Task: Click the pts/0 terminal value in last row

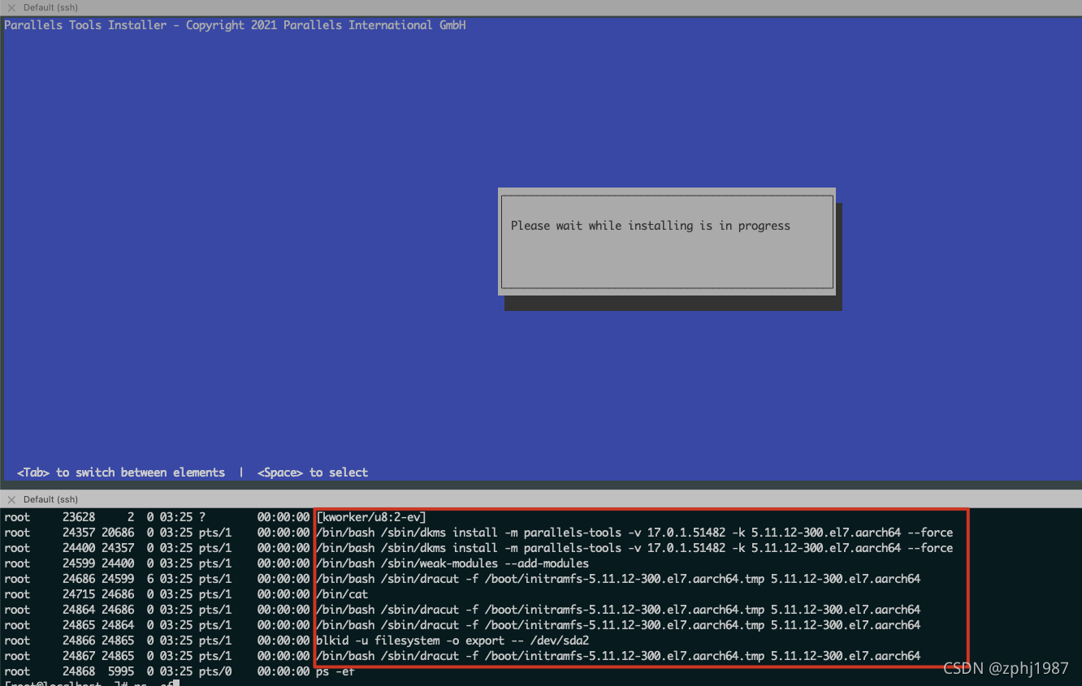Action: click(215, 671)
